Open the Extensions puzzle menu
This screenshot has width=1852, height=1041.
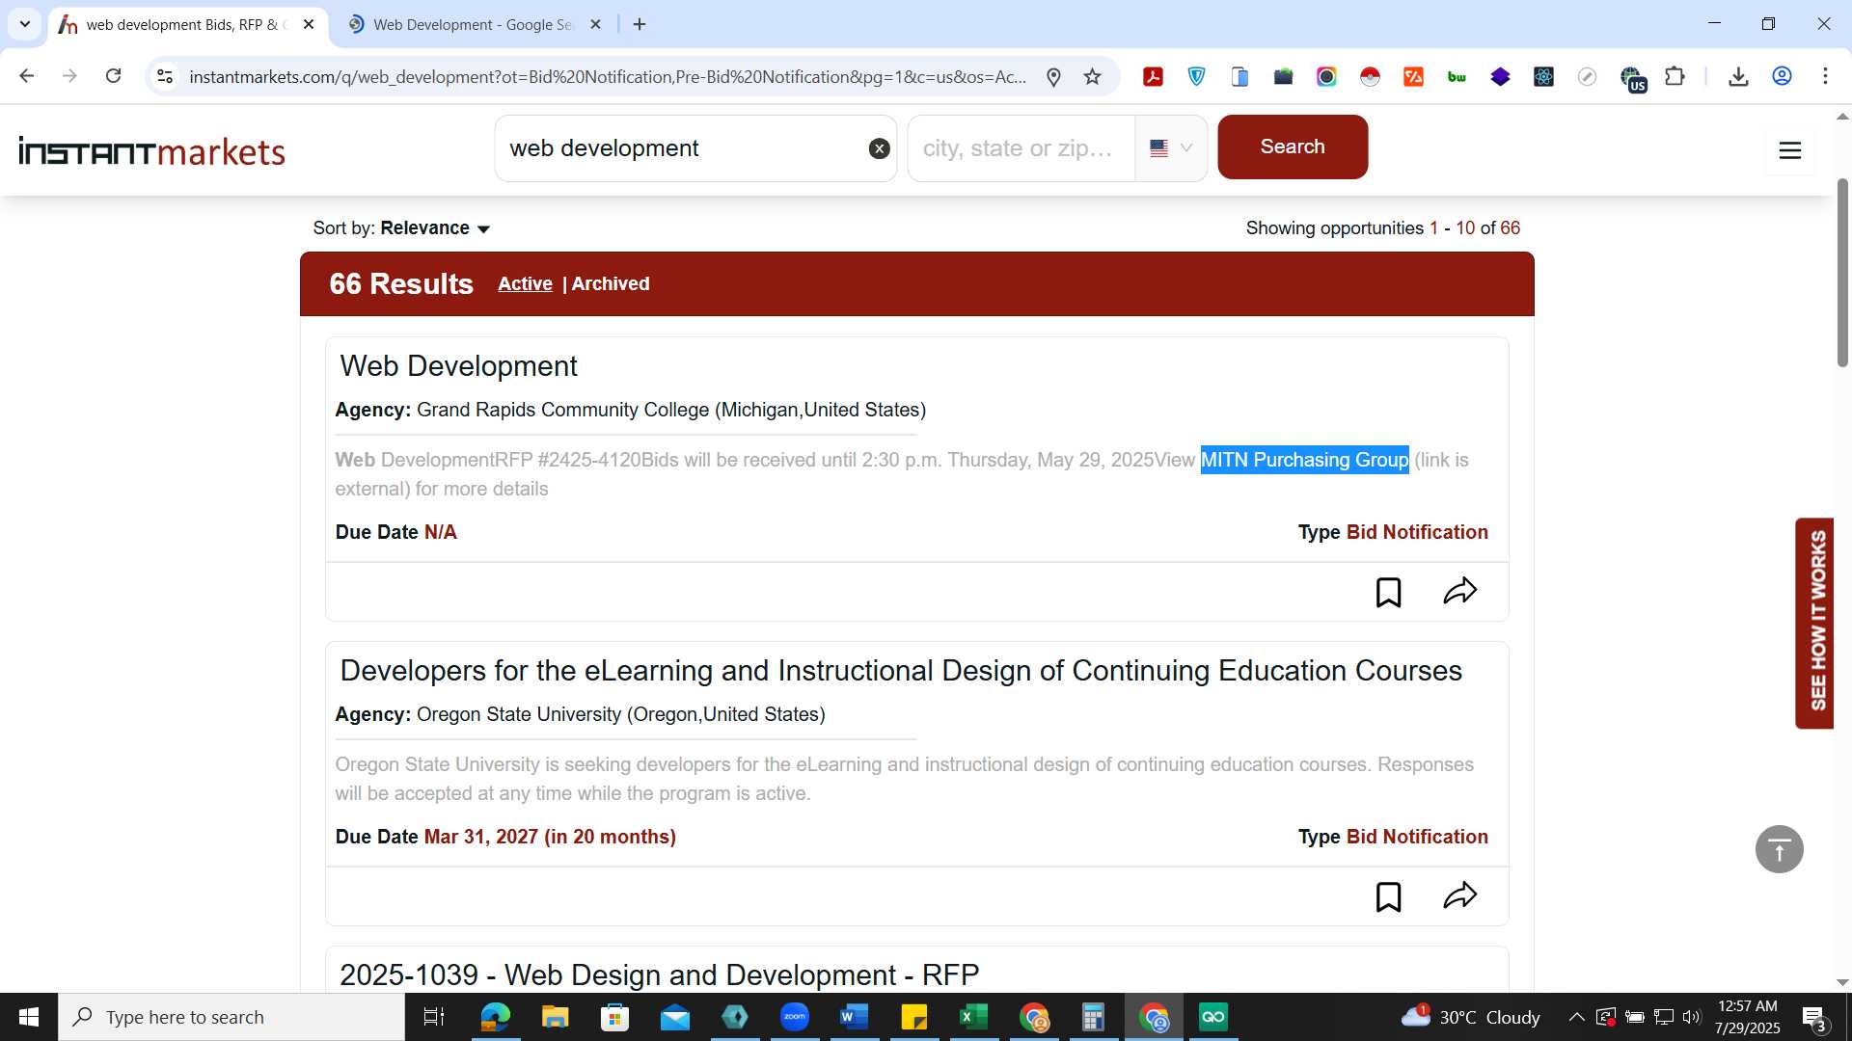[1675, 77]
